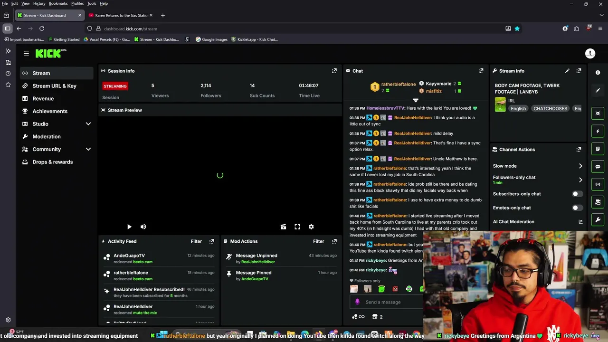
Task: Play the stream preview
Action: 129,227
